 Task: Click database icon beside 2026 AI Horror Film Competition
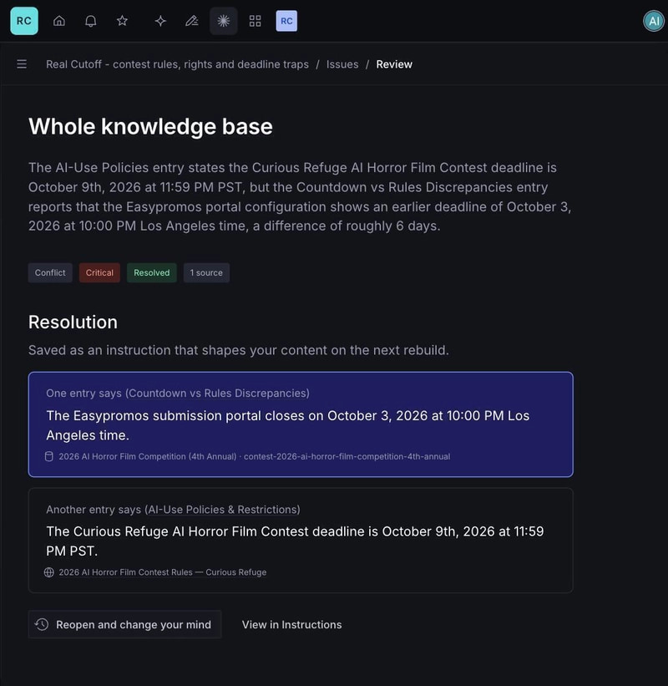coord(49,456)
